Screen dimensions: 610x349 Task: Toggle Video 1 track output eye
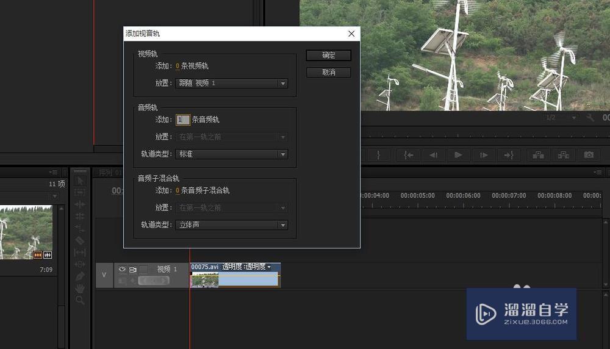click(122, 269)
